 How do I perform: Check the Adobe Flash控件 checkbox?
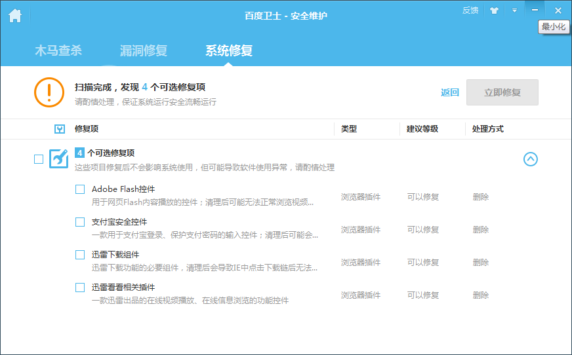pos(80,189)
